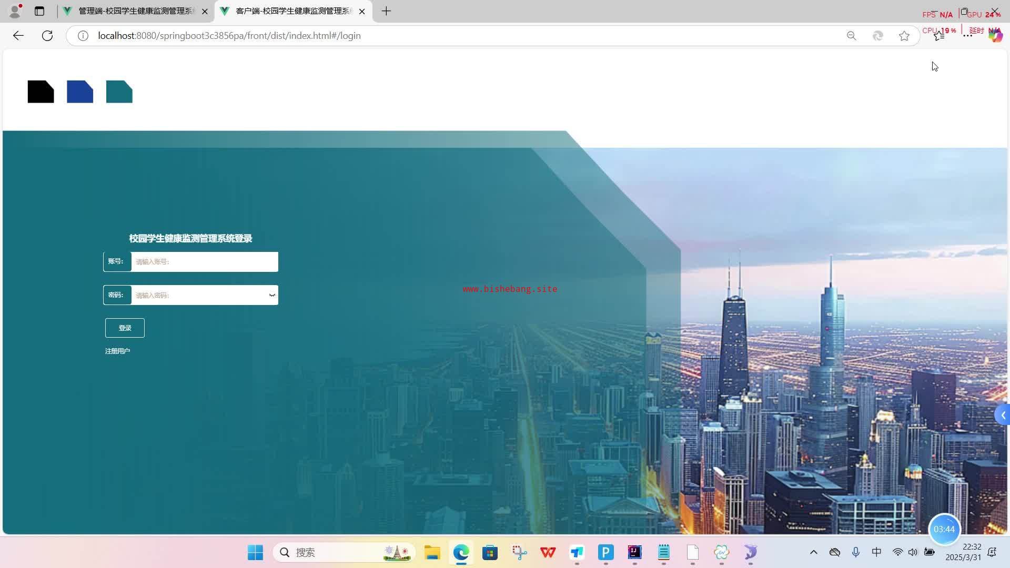This screenshot has height=568, width=1010.
Task: Click the zoom magnifier in address bar
Action: click(851, 36)
